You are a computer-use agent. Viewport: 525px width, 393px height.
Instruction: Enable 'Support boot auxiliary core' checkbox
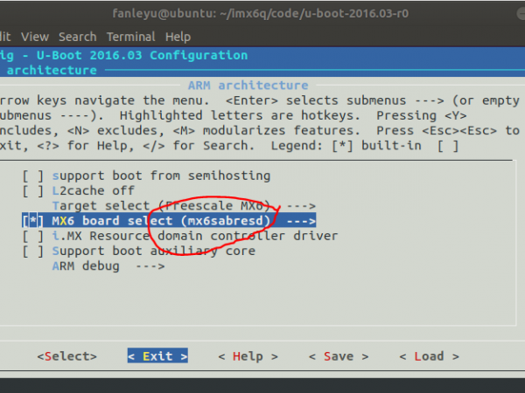pos(32,251)
